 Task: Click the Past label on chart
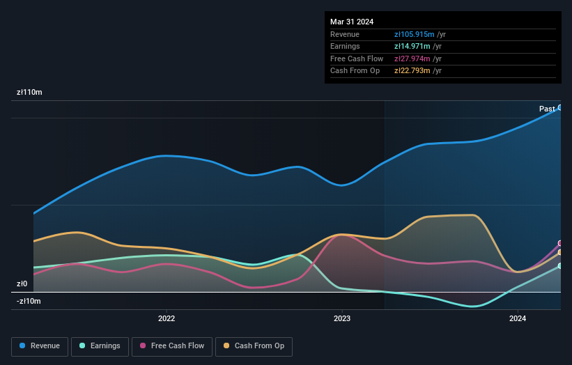click(x=547, y=109)
